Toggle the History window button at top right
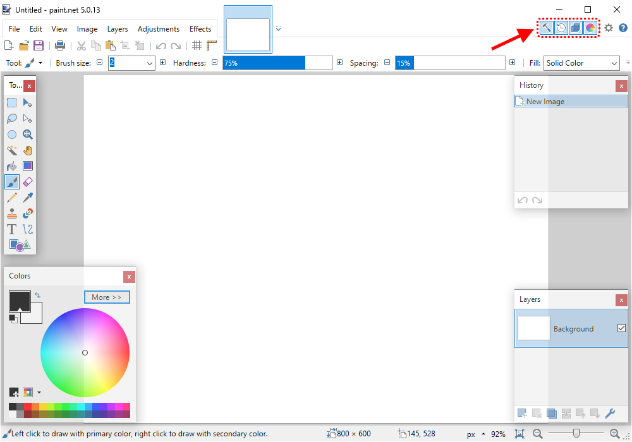632x442 pixels. point(561,28)
